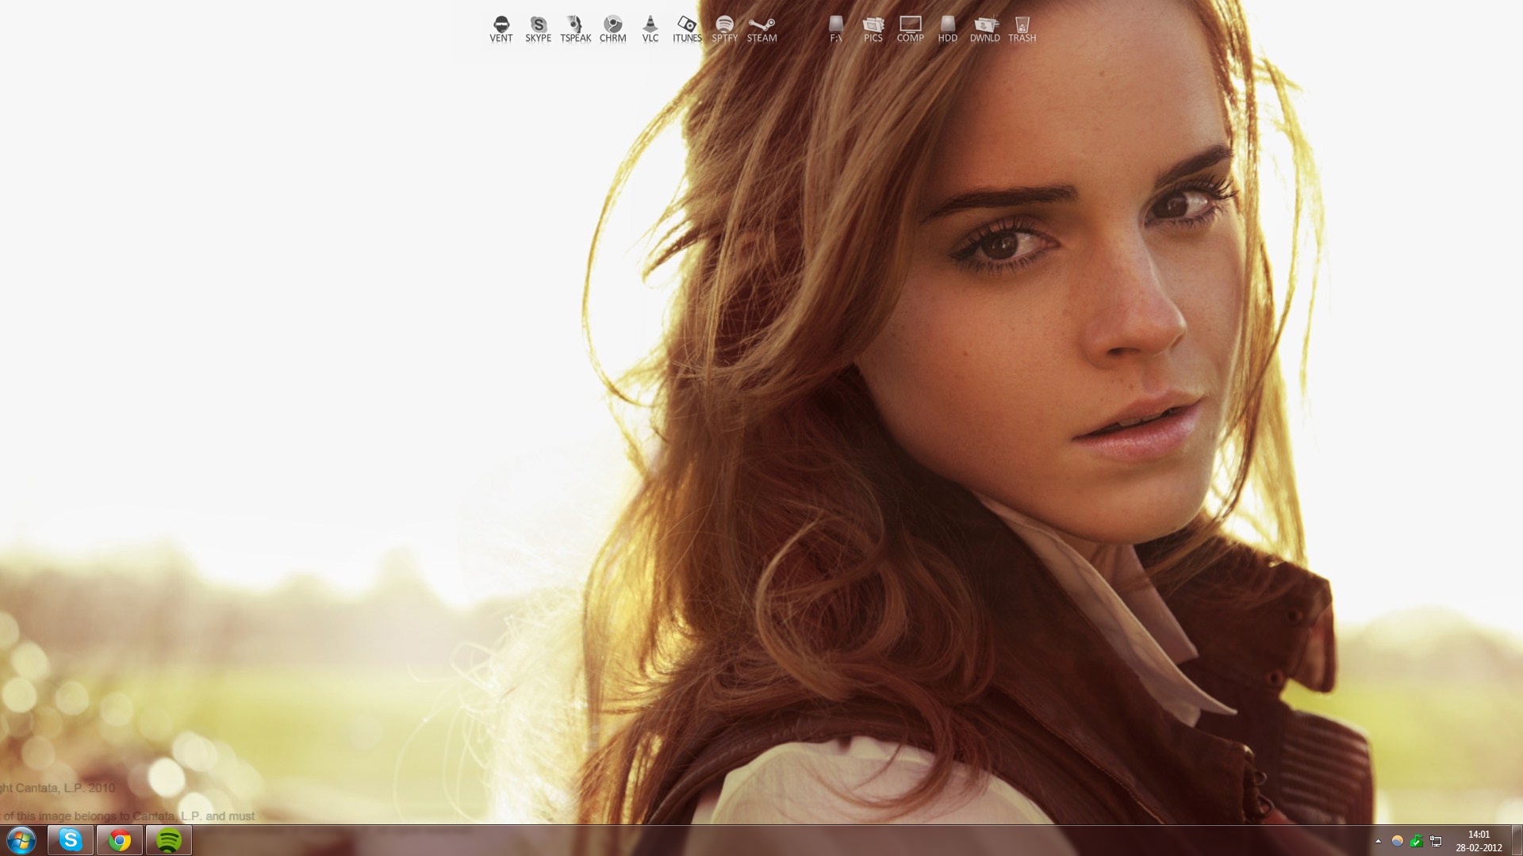Open the TRASH recycle bin
The height and width of the screenshot is (856, 1523).
pos(1022,29)
